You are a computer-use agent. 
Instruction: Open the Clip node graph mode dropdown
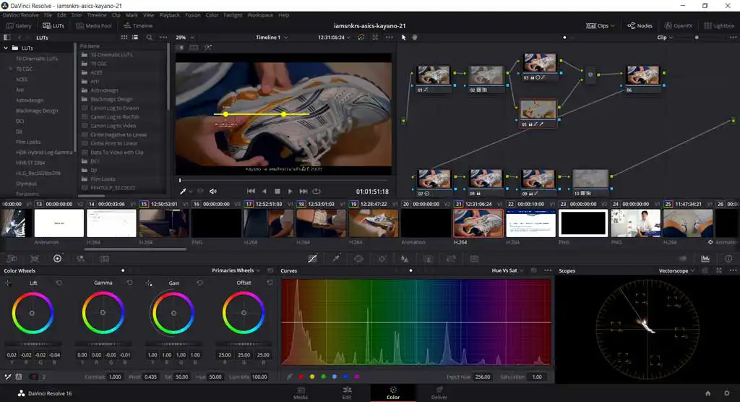point(665,38)
